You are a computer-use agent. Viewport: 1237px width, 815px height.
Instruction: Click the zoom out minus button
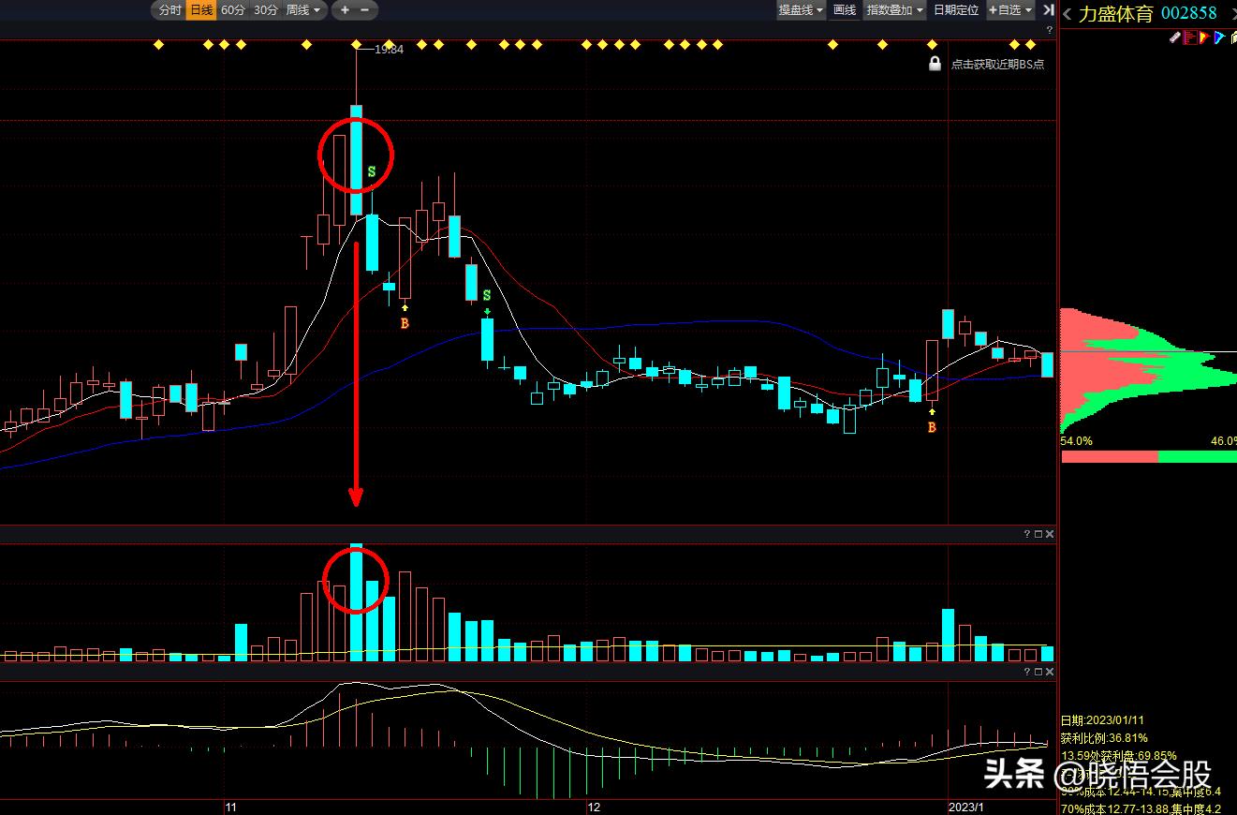[x=365, y=10]
